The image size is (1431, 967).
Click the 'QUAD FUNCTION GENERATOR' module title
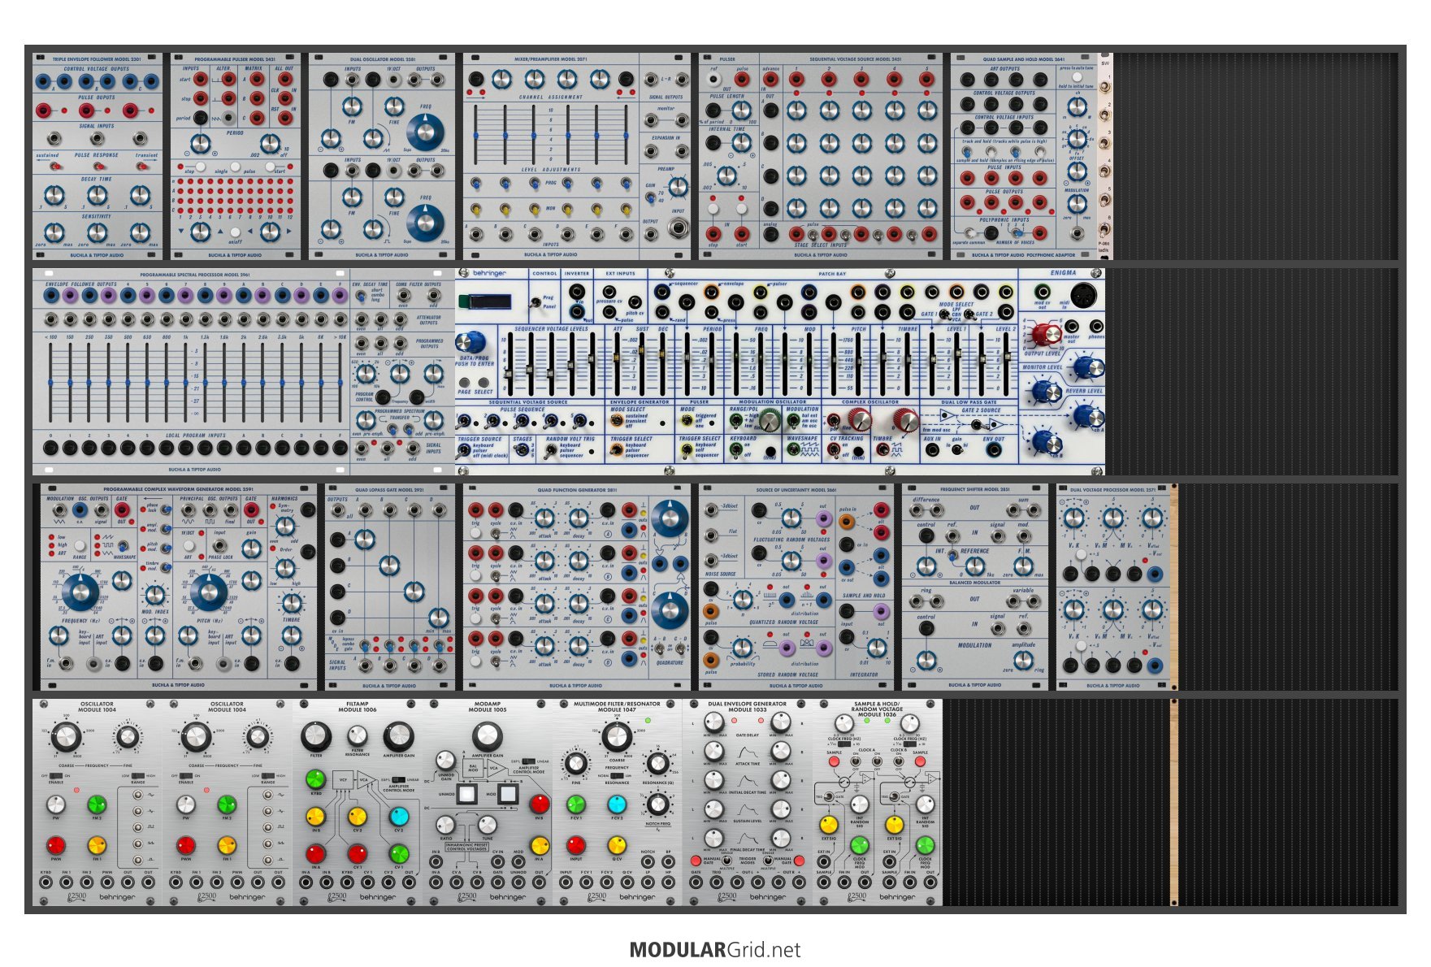coord(576,490)
